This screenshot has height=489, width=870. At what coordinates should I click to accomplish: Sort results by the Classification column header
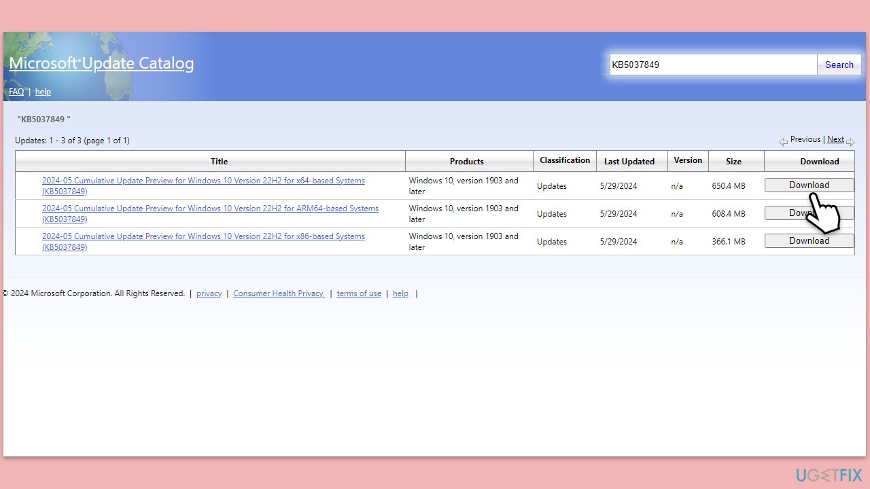coord(565,160)
